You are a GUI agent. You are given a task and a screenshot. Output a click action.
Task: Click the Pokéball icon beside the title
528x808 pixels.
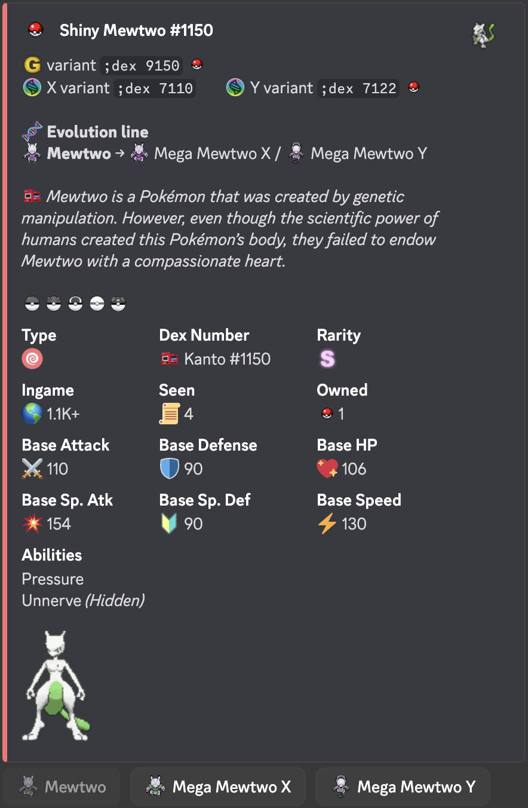pyautogui.click(x=36, y=30)
